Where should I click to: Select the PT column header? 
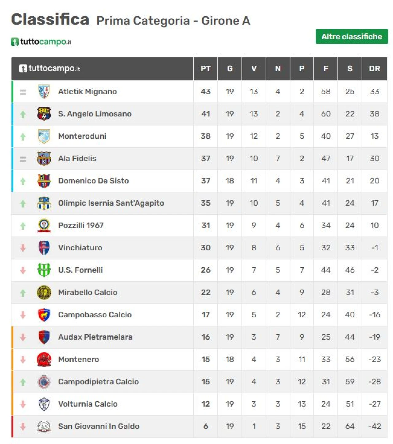205,69
